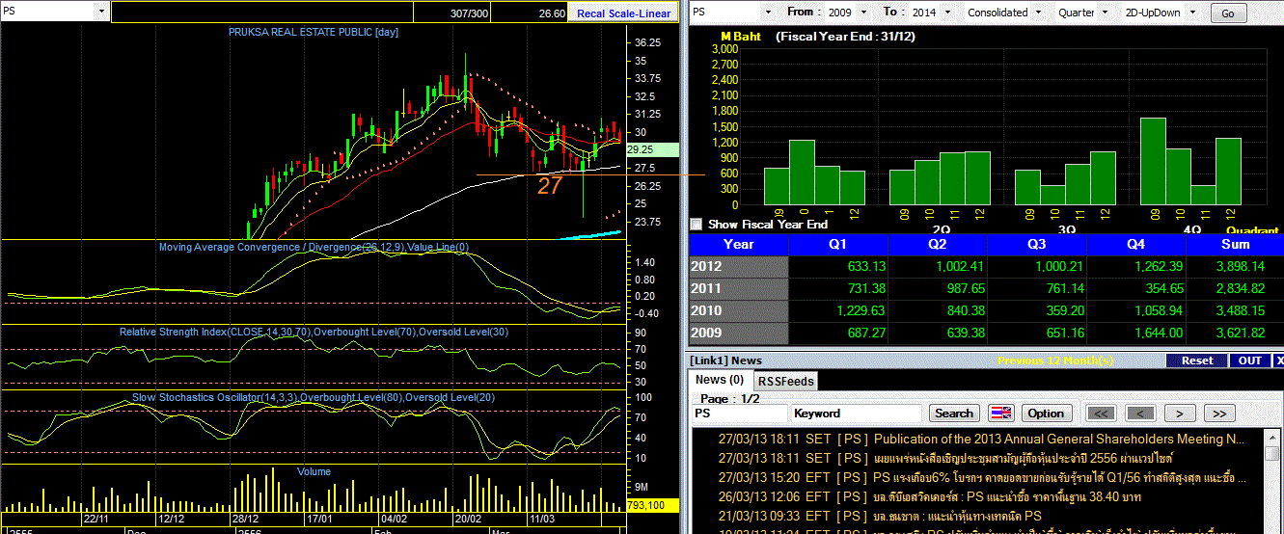The width and height of the screenshot is (1284, 534).
Task: Expand the 2D-UpDown chart style dropdown
Action: pos(1193,13)
